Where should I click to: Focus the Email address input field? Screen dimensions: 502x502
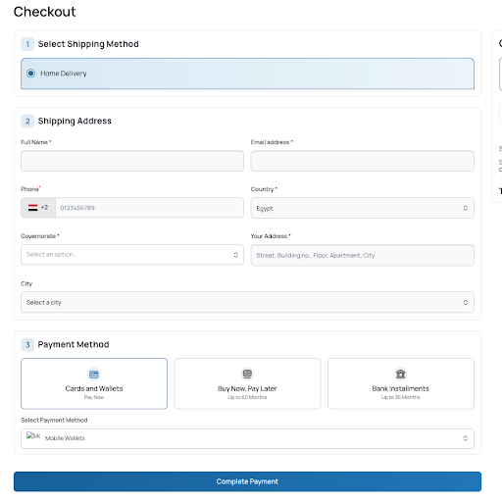pos(362,161)
